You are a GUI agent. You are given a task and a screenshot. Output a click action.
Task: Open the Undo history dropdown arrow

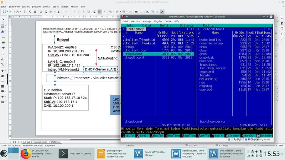pyautogui.click(x=68, y=12)
